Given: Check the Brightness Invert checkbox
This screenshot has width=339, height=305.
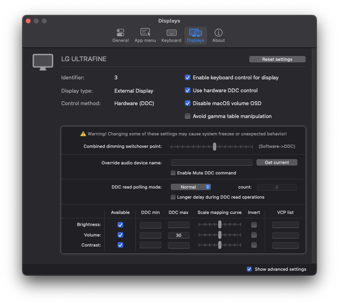Looking at the screenshot, I should pyautogui.click(x=254, y=225).
